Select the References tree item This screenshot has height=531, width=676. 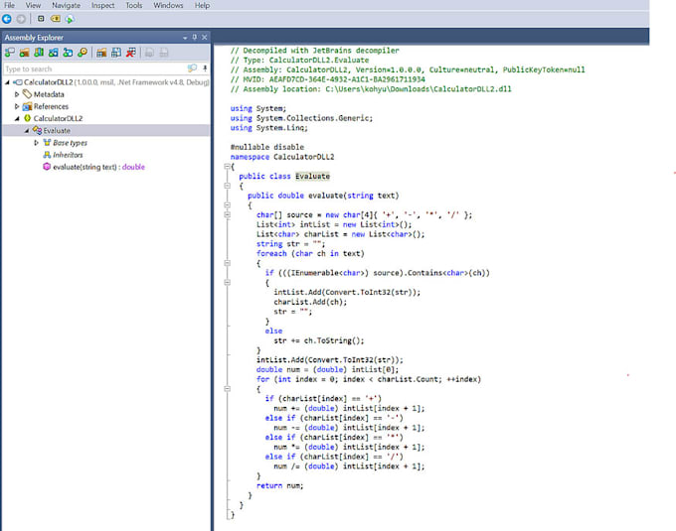coord(51,106)
